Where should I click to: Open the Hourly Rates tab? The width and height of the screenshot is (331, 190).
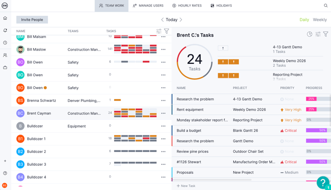click(x=187, y=6)
